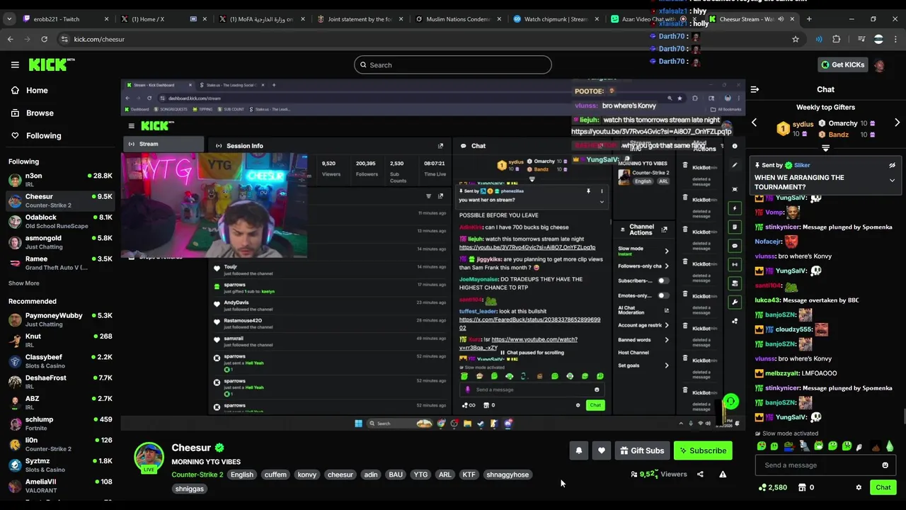Send message with green Chat button

[883, 487]
